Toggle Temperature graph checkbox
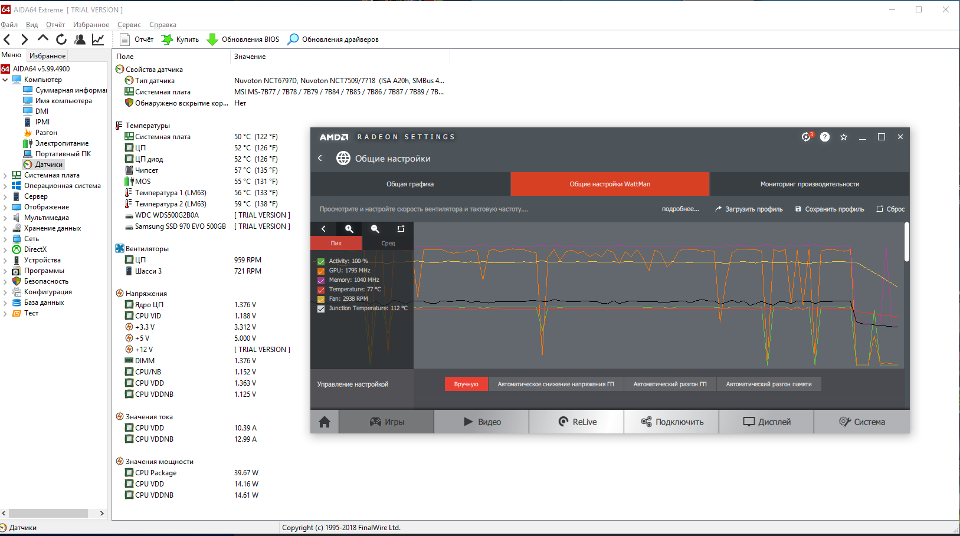The width and height of the screenshot is (960, 536). 321,290
